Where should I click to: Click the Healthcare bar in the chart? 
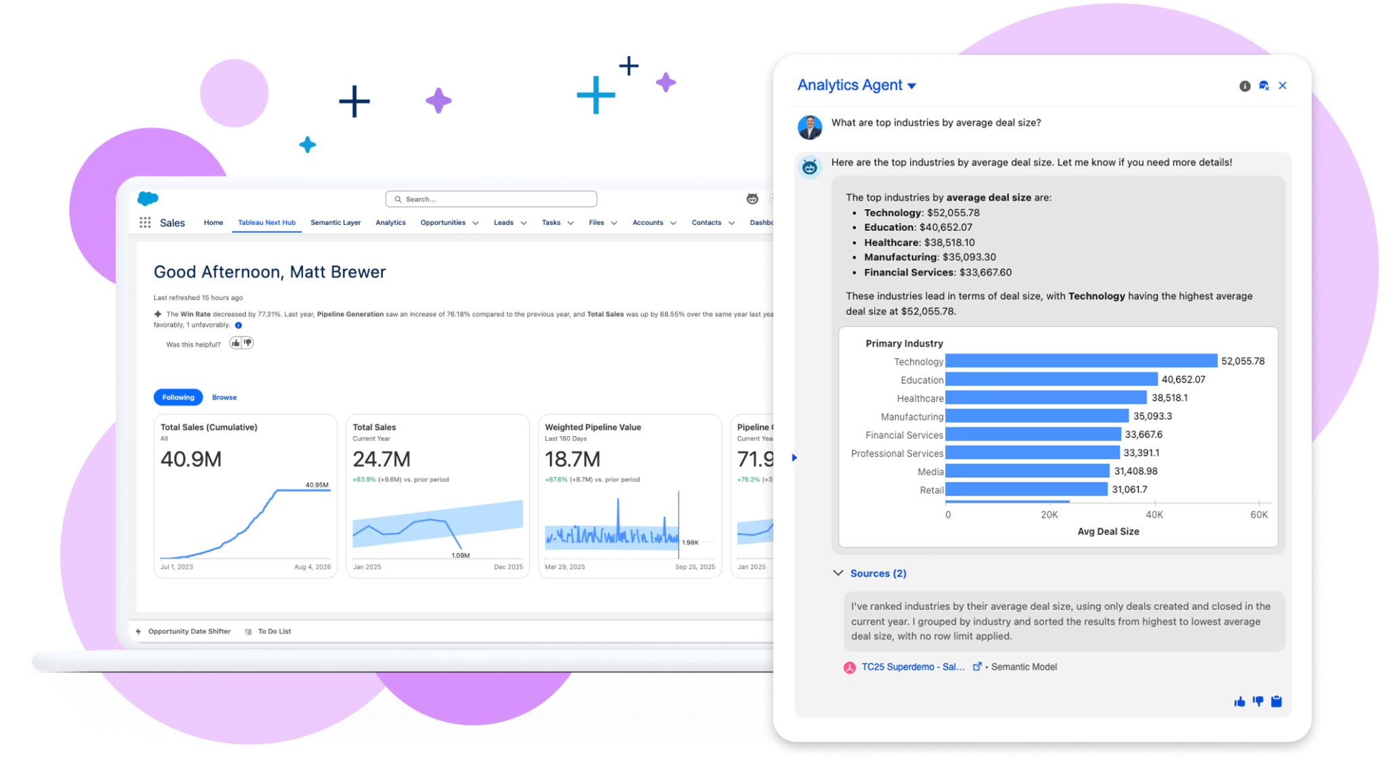click(1046, 397)
